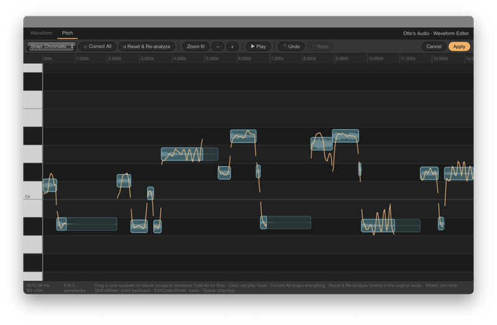497x325 pixels.
Task: Select the thin note sliver at 6.7s
Action: pos(258,172)
